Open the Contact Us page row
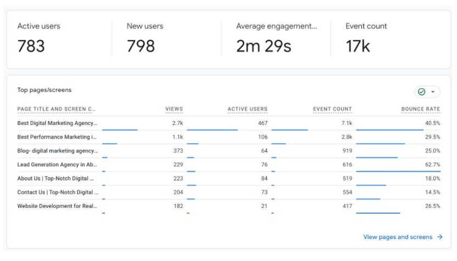Viewport: 457px width, 261px height. (x=57, y=192)
